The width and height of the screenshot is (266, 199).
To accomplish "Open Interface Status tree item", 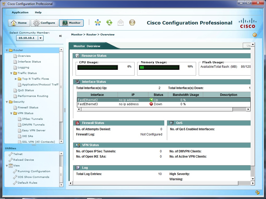I will point(29,62).
